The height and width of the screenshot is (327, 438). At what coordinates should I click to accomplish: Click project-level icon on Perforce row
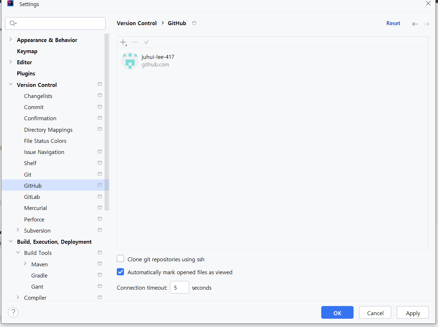(x=100, y=219)
